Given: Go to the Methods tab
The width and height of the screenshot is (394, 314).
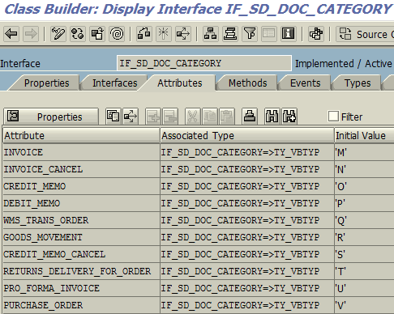Looking at the screenshot, I should [247, 83].
